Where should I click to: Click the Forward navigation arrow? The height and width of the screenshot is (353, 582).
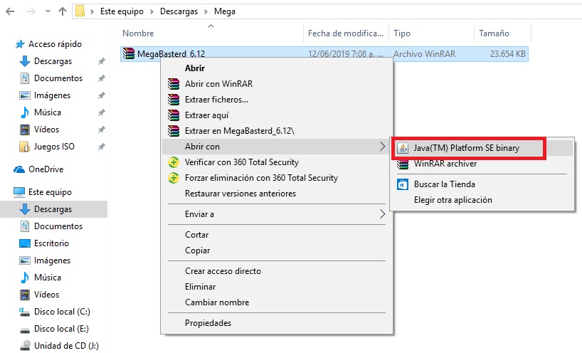coord(31,11)
